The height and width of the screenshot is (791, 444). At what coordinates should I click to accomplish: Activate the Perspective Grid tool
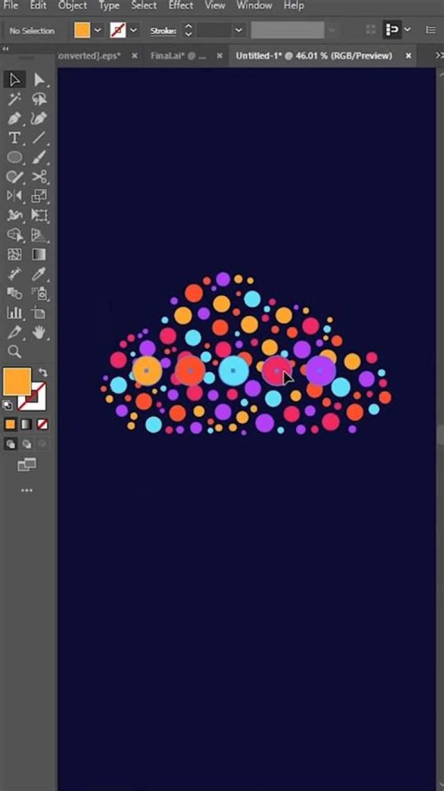(39, 235)
